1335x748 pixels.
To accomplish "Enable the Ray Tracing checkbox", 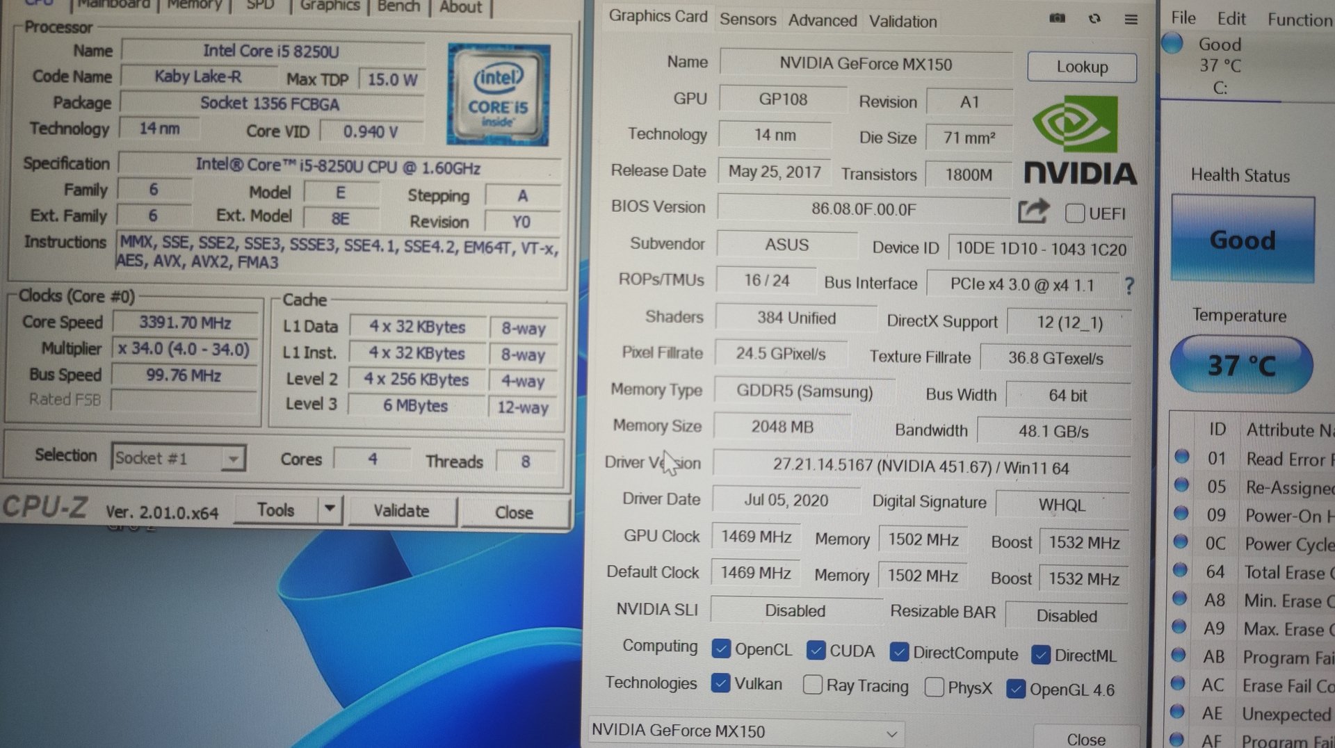I will coord(812,685).
